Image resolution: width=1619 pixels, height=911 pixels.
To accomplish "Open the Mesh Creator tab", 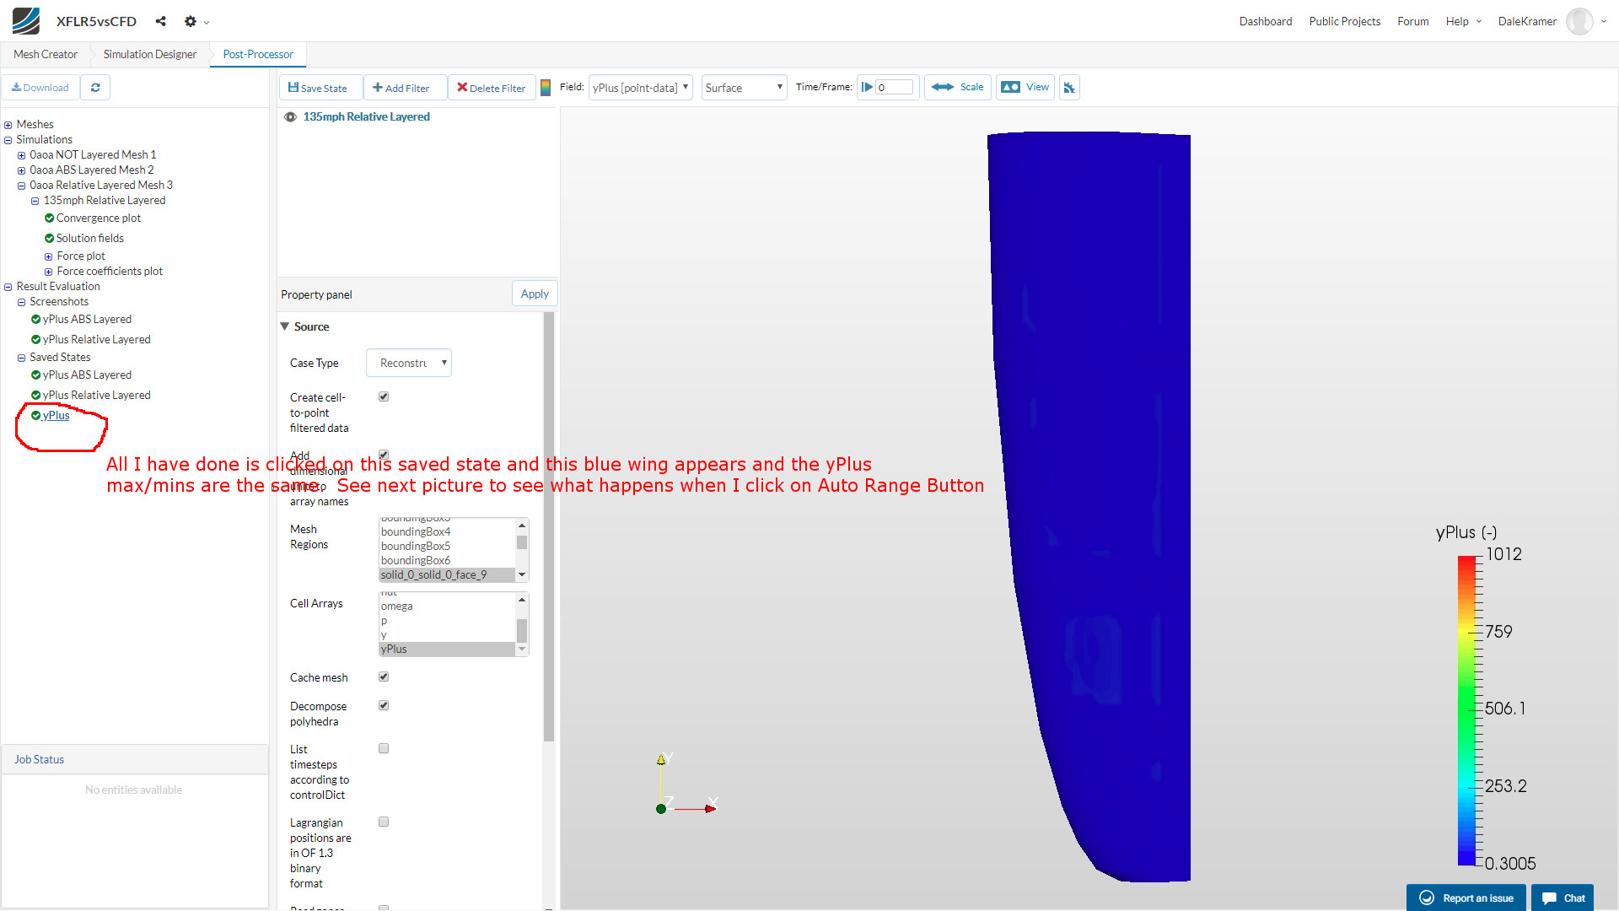I will 46,54.
